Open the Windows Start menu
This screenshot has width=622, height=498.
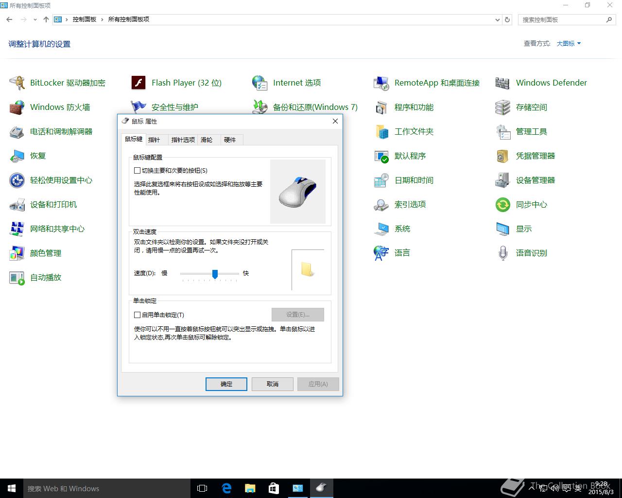[12, 488]
